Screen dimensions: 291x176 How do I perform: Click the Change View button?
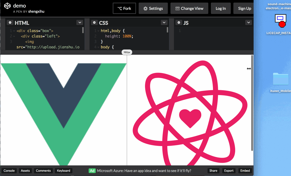tap(189, 8)
